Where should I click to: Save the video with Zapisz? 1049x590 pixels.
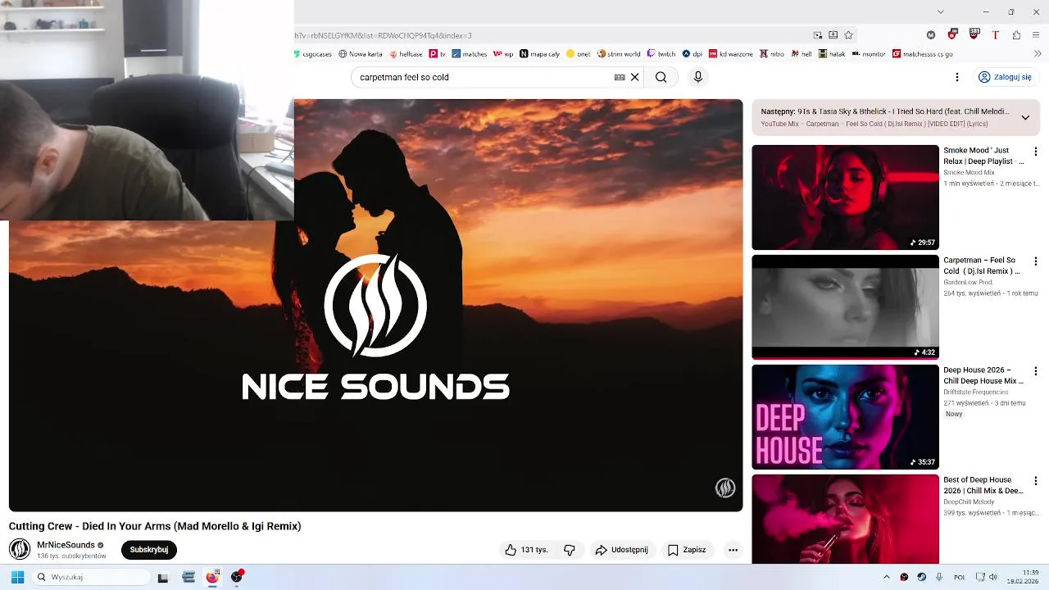(x=687, y=550)
